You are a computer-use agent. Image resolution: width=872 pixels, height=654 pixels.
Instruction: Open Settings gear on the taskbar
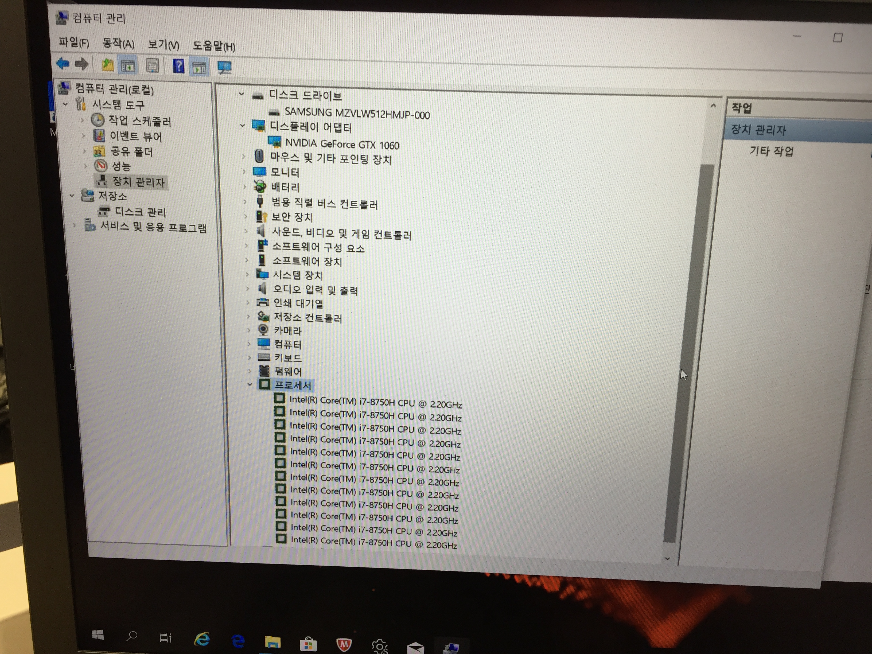pos(380,647)
